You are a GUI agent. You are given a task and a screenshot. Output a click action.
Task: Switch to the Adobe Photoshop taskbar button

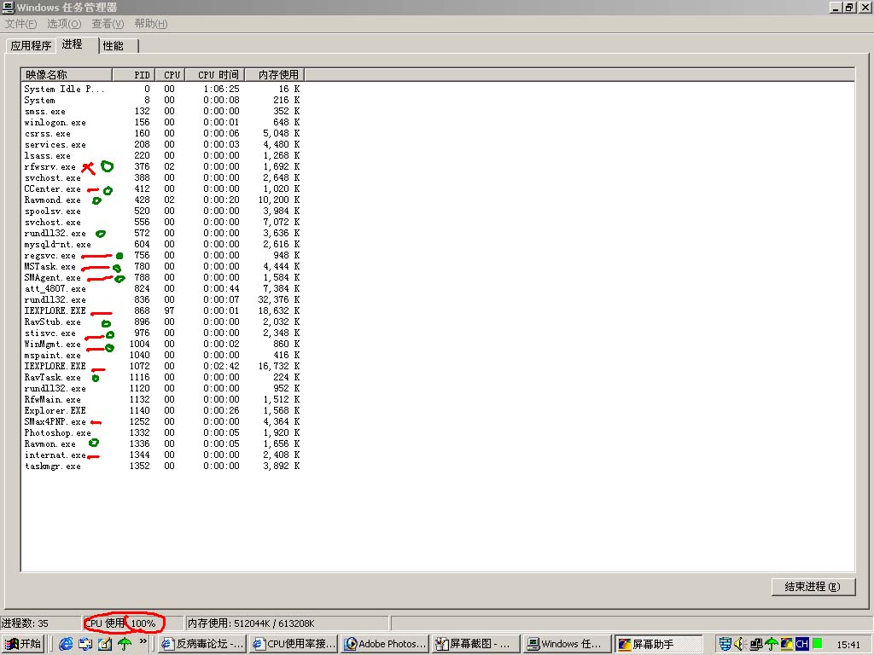(x=385, y=644)
